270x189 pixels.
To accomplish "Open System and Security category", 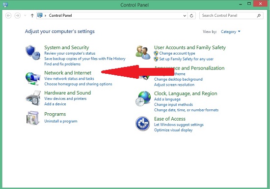I will point(67,47).
